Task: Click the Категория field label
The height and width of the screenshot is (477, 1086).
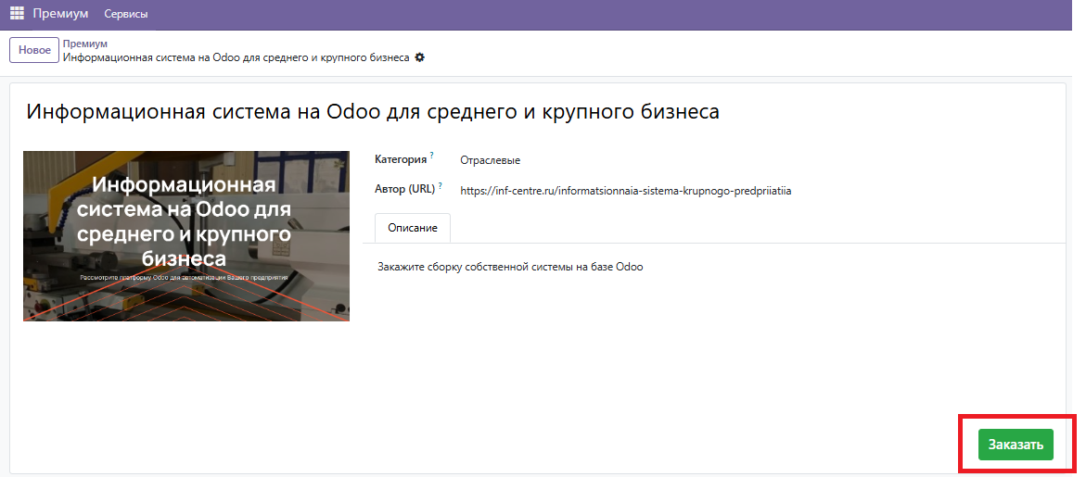Action: (x=401, y=159)
